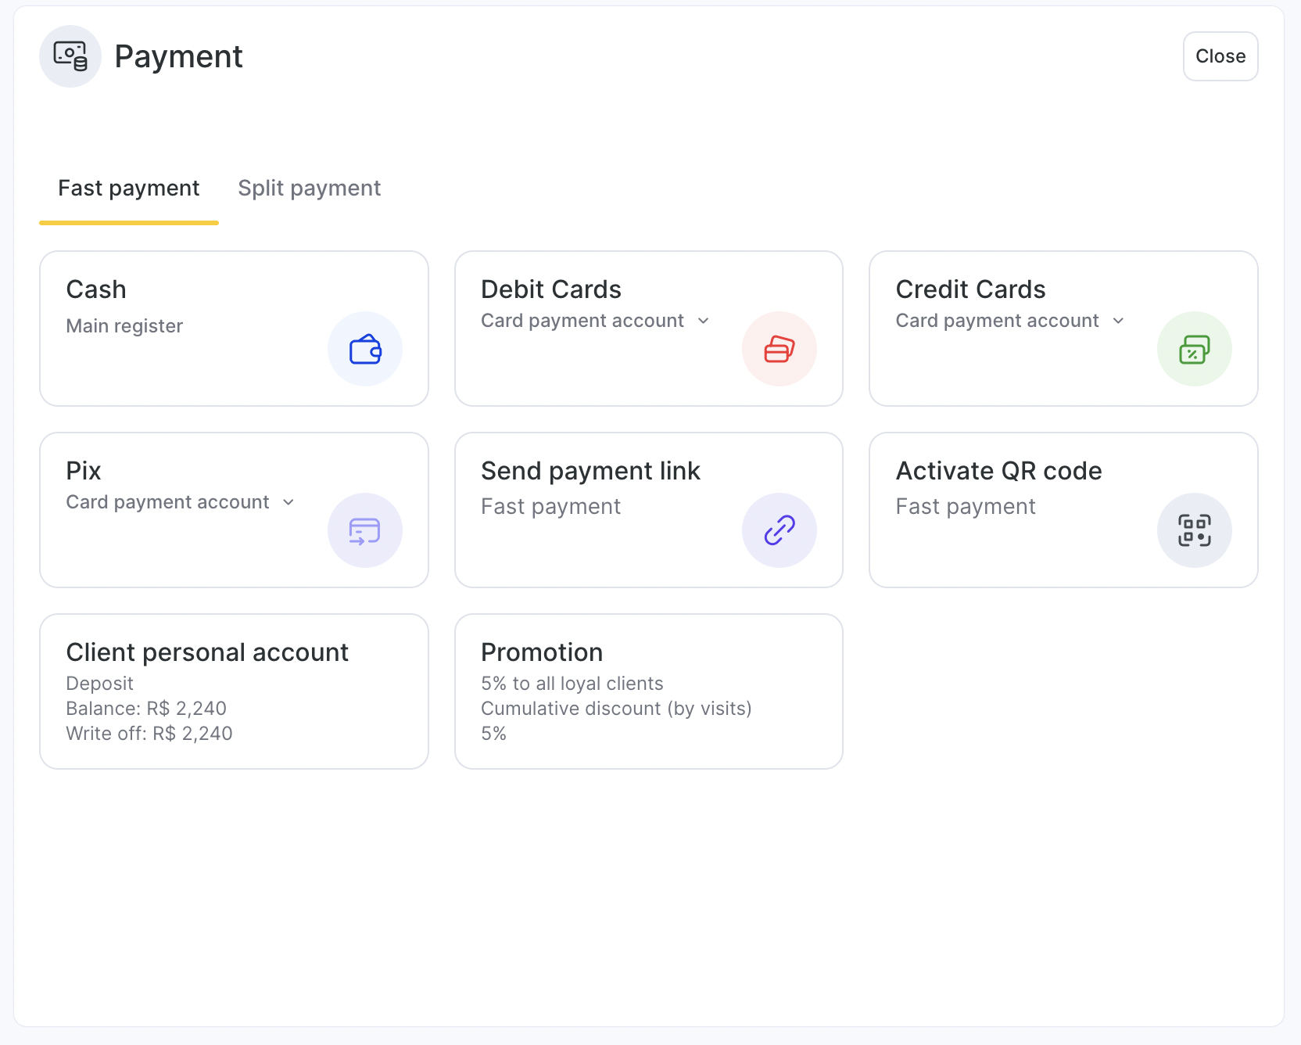Expand Debit Cards payment account dropdown

(703, 321)
